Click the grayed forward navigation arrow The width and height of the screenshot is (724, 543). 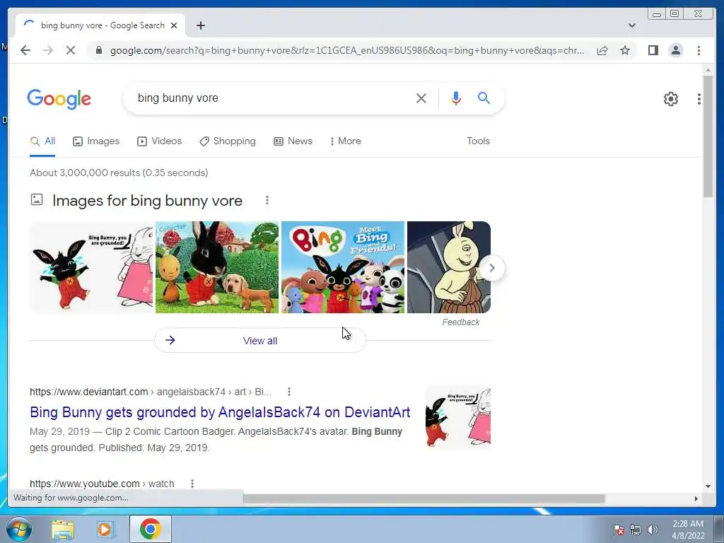tap(48, 50)
